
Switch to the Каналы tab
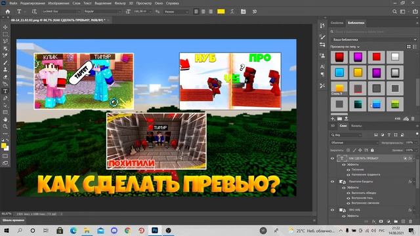coord(356,126)
